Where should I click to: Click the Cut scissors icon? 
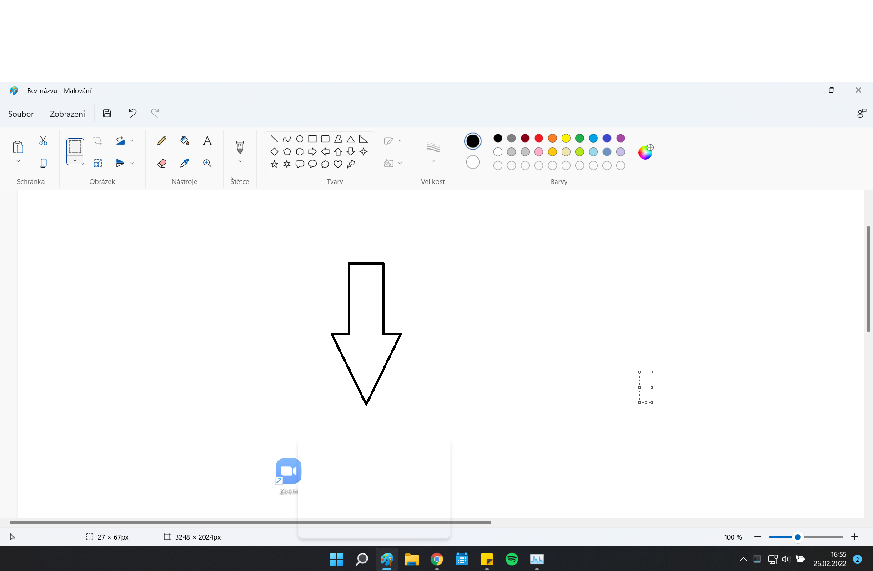click(43, 140)
